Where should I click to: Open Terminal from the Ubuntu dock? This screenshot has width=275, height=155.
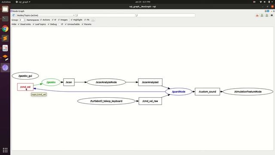pos(5,19)
